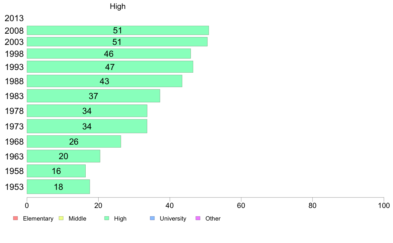The image size is (393, 243).
Task: Click the magenta Other legend swatch
Action: click(x=198, y=218)
